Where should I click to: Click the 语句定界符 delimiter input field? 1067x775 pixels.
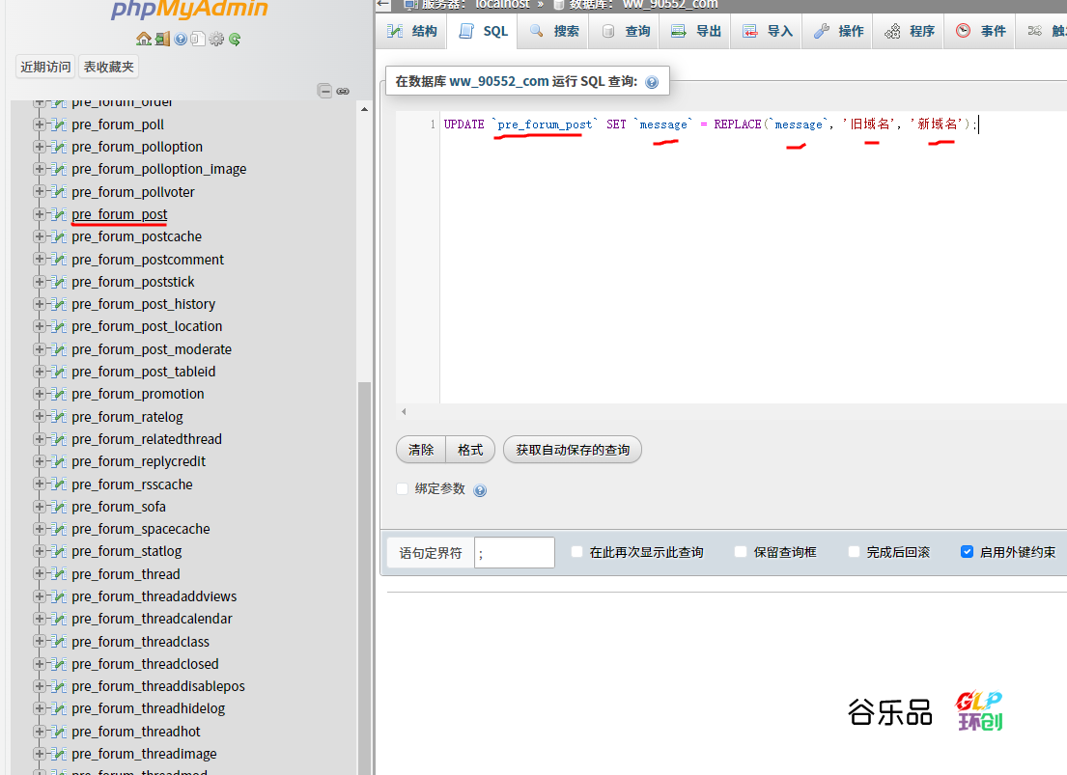click(514, 551)
